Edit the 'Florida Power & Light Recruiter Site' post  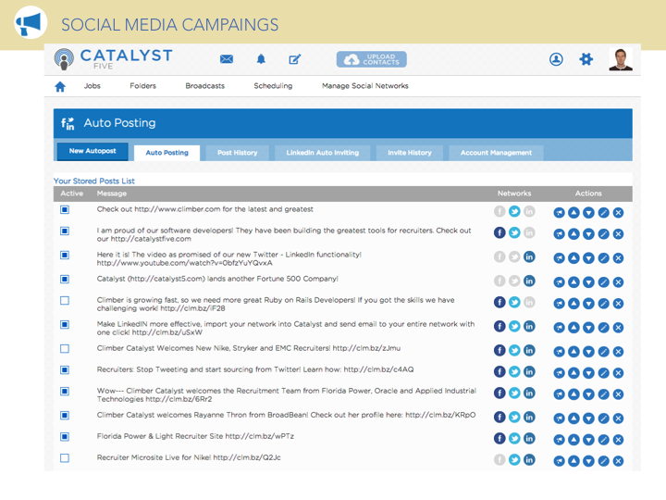click(603, 440)
